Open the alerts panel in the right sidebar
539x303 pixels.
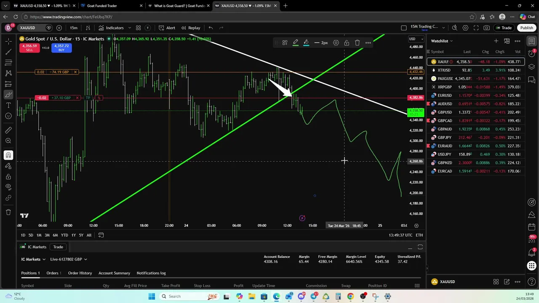coord(532,53)
